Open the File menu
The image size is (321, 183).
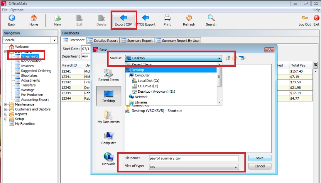4,10
